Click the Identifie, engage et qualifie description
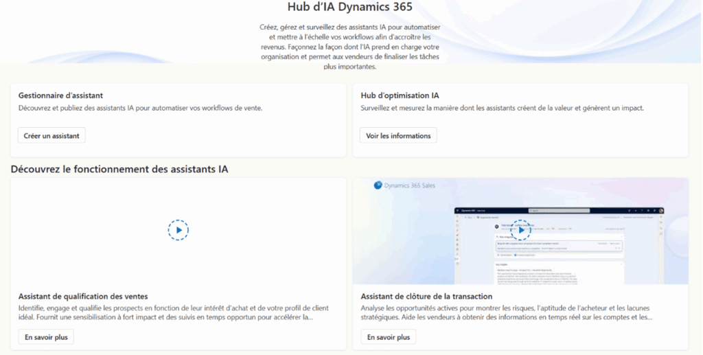 click(x=174, y=313)
